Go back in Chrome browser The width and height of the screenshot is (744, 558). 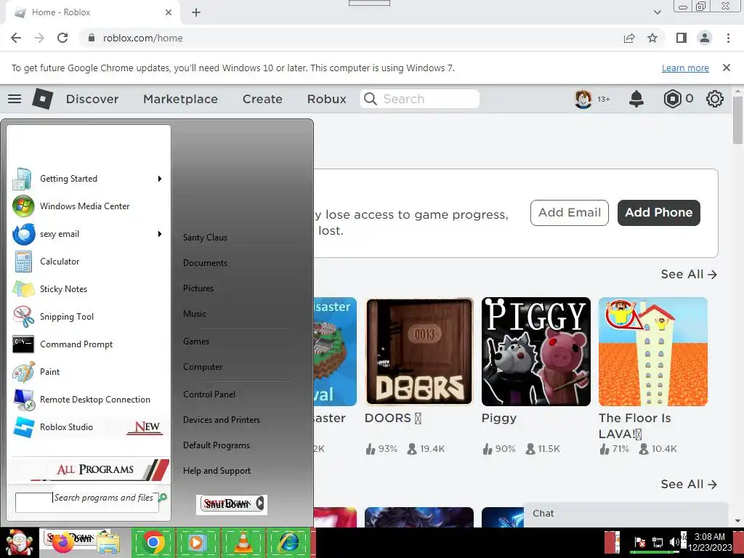(16, 38)
